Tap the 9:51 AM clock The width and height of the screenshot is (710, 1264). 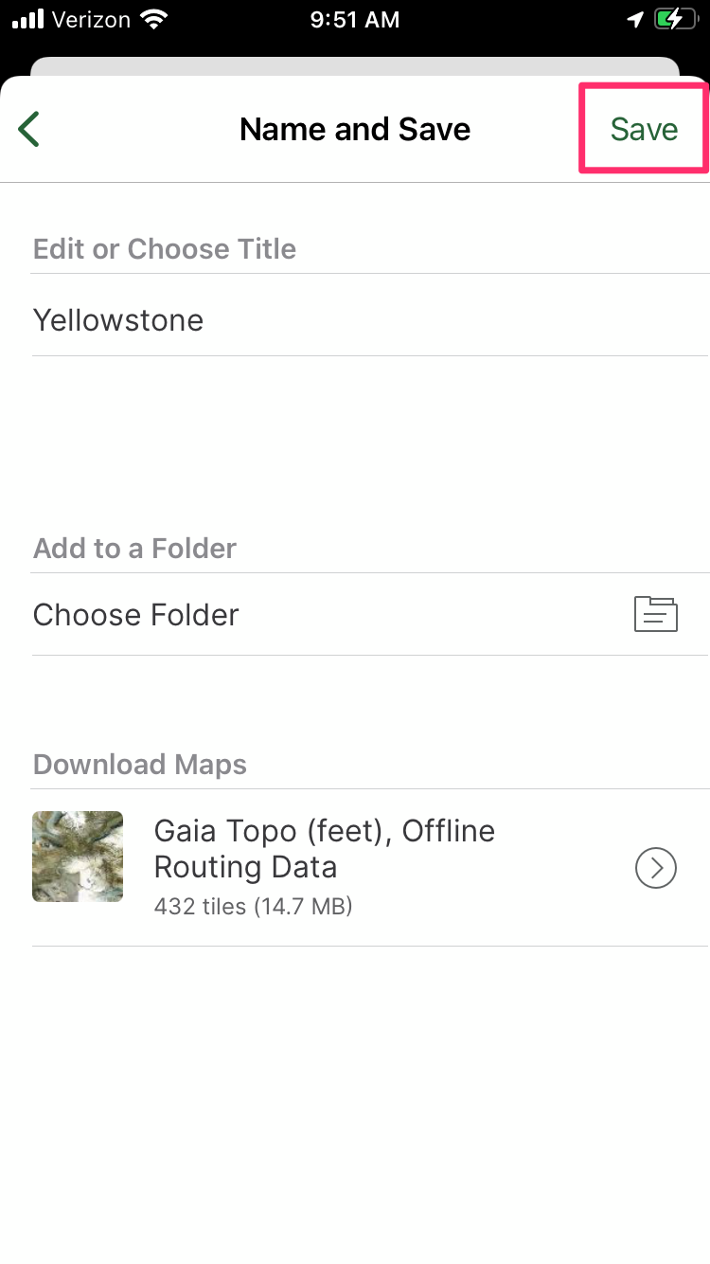coord(355,19)
